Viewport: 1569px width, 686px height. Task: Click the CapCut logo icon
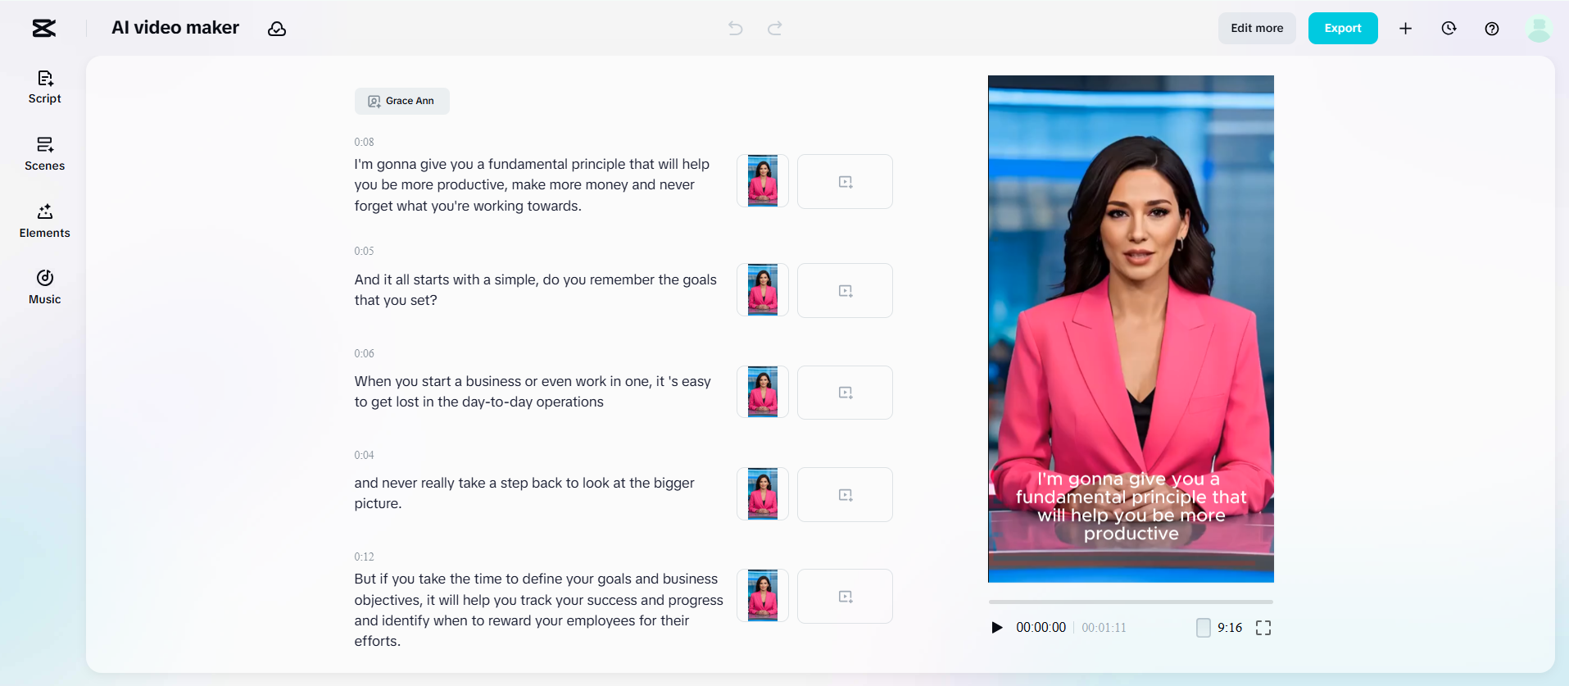click(44, 29)
